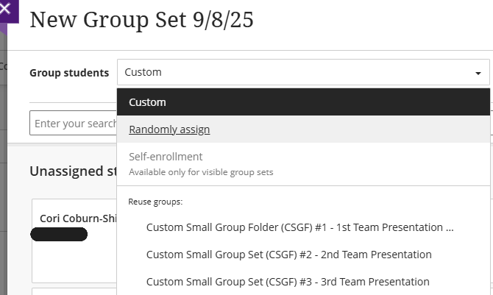Click the student card below Cori's card
The image size is (493, 295).
[74, 291]
